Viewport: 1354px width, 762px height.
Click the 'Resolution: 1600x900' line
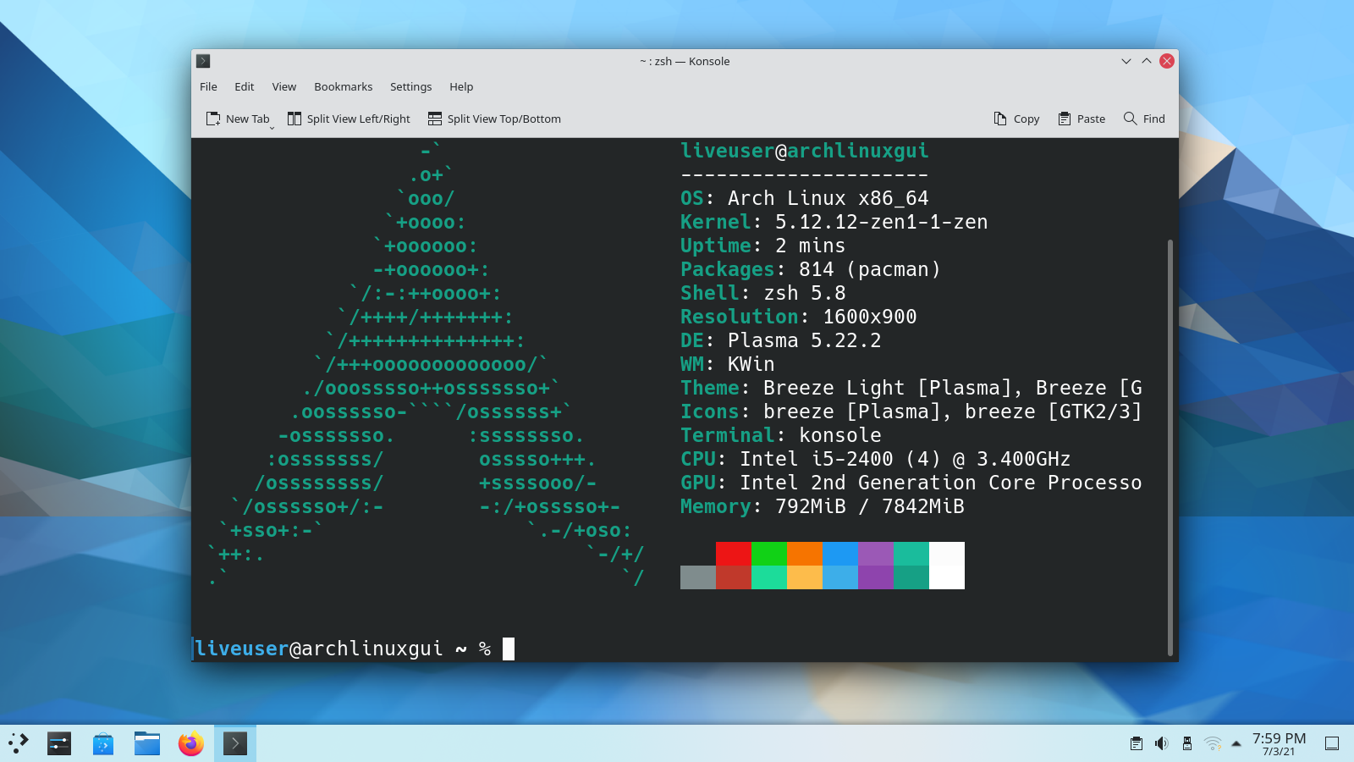click(x=799, y=317)
